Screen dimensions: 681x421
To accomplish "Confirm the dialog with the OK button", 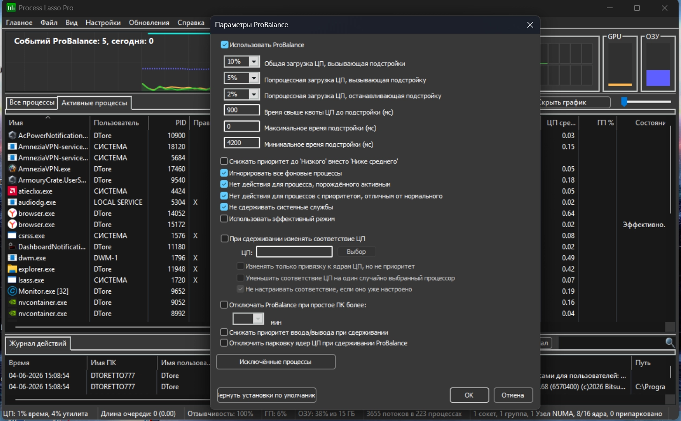I will (469, 395).
